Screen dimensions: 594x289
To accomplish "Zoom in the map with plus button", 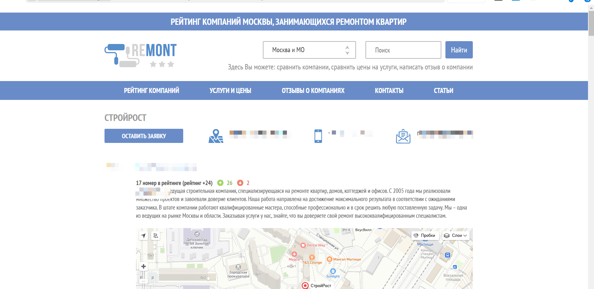I will coord(144,266).
